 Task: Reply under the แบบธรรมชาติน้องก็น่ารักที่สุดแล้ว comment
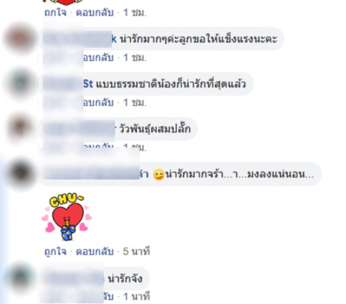tap(98, 103)
